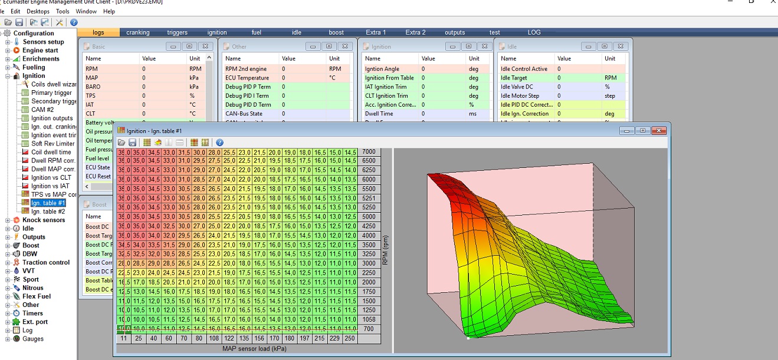This screenshot has height=360, width=778.
Task: Click the save icon in Ign. table window toolbar
Action: pyautogui.click(x=132, y=143)
